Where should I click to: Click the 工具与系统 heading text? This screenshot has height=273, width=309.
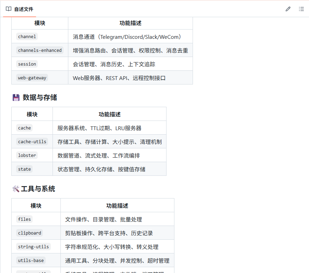[x=38, y=189]
